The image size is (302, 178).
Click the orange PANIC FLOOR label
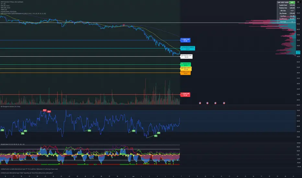point(185,72)
